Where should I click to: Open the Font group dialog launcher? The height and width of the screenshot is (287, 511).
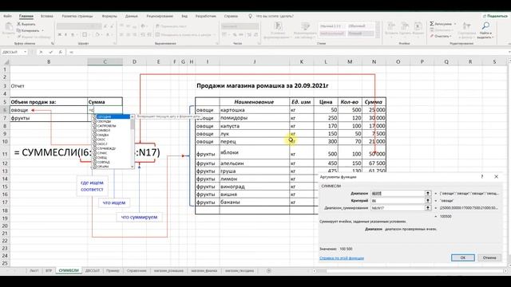pyautogui.click(x=115, y=43)
